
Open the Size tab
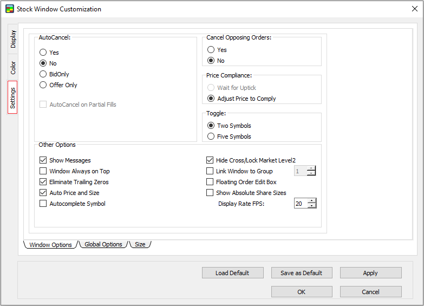coord(140,244)
